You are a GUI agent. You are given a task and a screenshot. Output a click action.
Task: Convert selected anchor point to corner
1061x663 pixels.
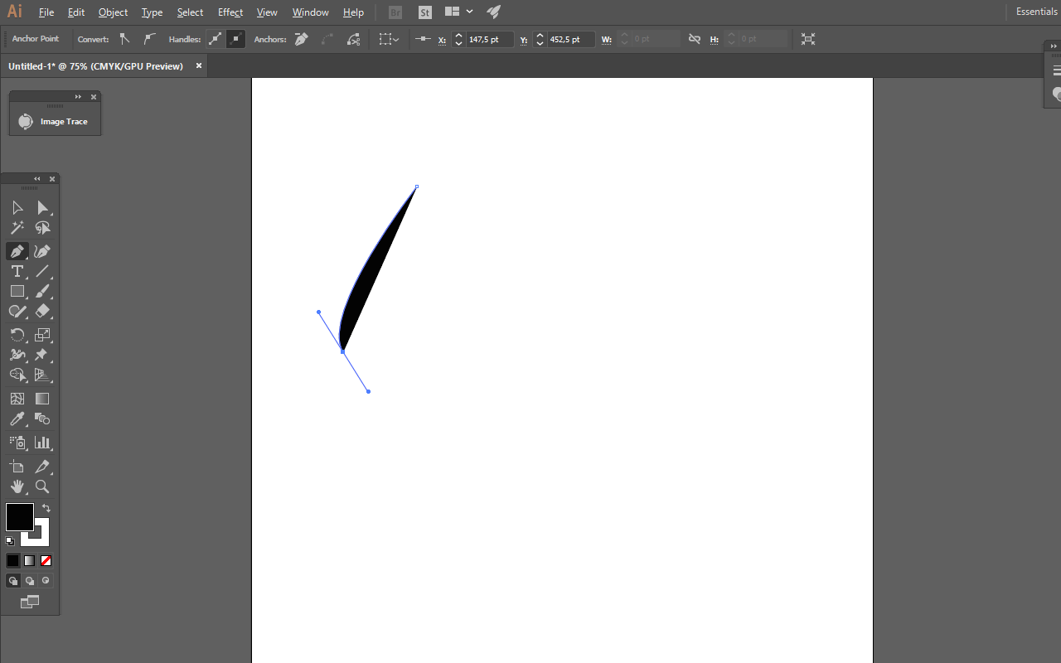pos(125,39)
